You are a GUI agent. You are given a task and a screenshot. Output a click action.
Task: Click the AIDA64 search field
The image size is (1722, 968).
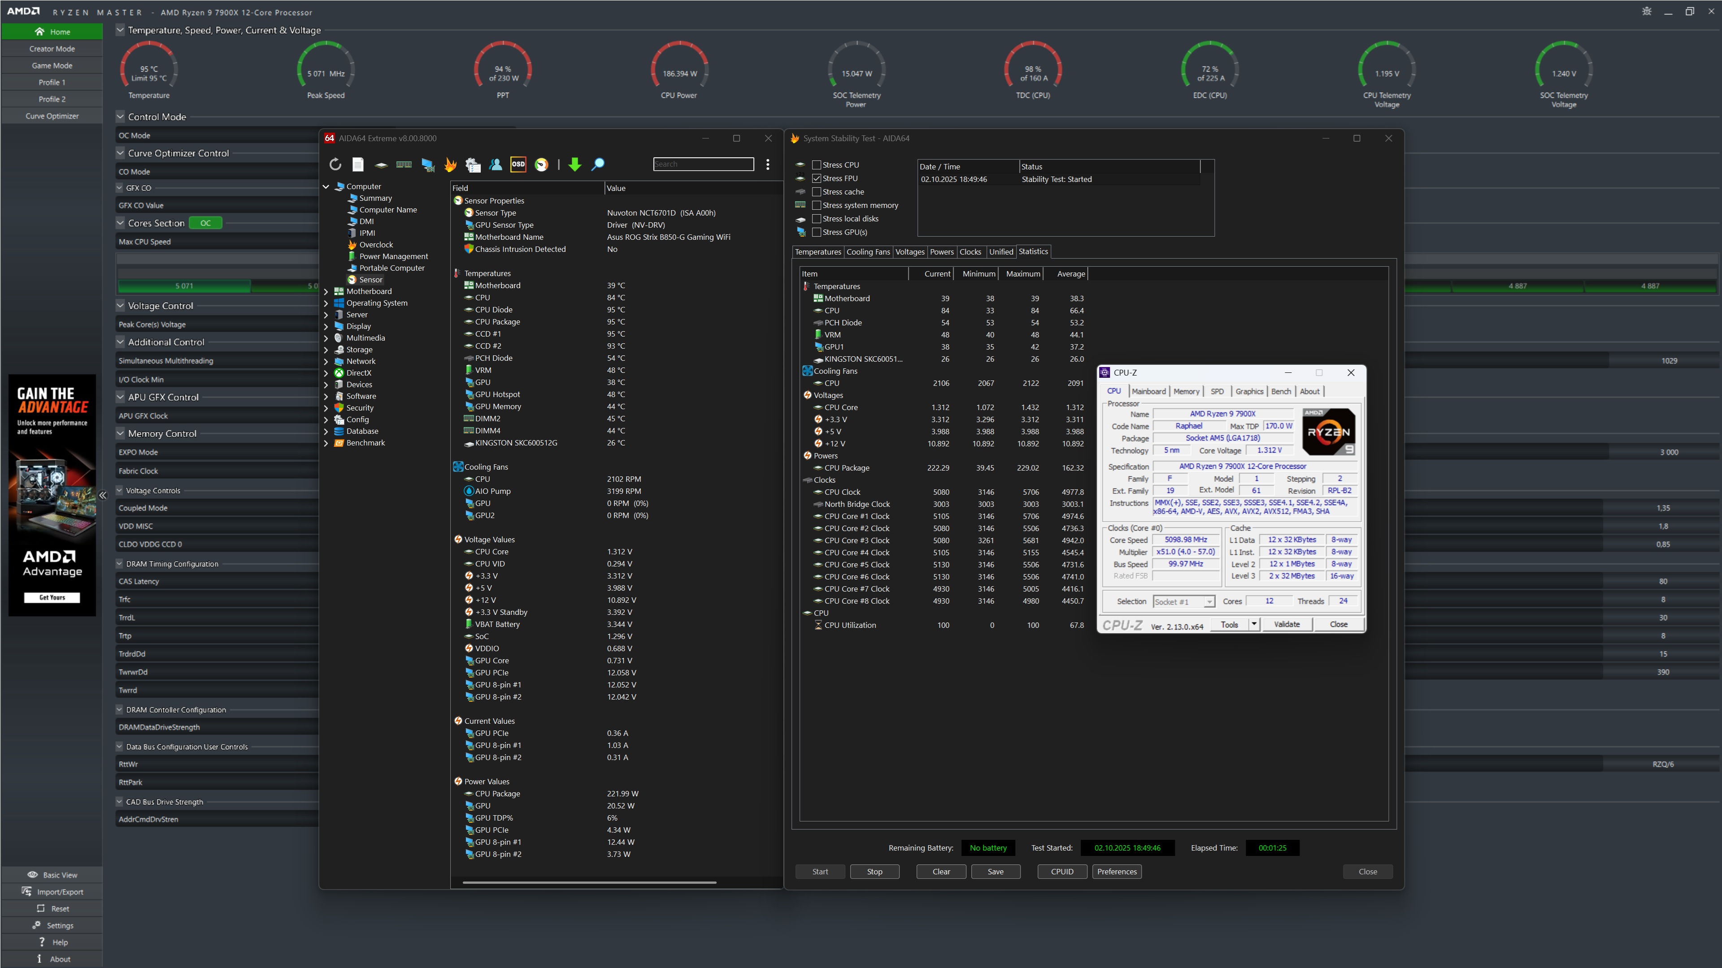[x=703, y=164]
